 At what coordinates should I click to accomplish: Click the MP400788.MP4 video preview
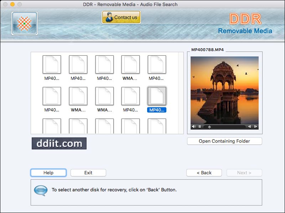224,89
